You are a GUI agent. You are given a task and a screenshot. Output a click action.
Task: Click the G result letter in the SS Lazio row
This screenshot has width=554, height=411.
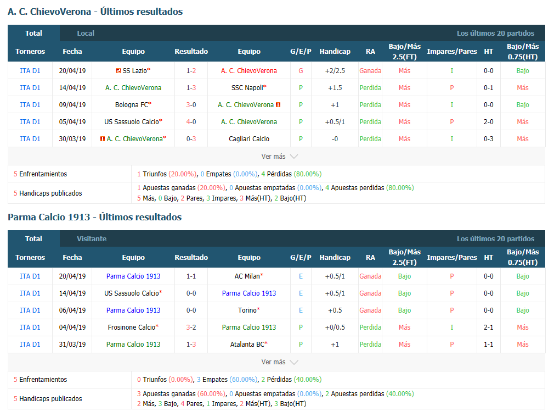[301, 71]
